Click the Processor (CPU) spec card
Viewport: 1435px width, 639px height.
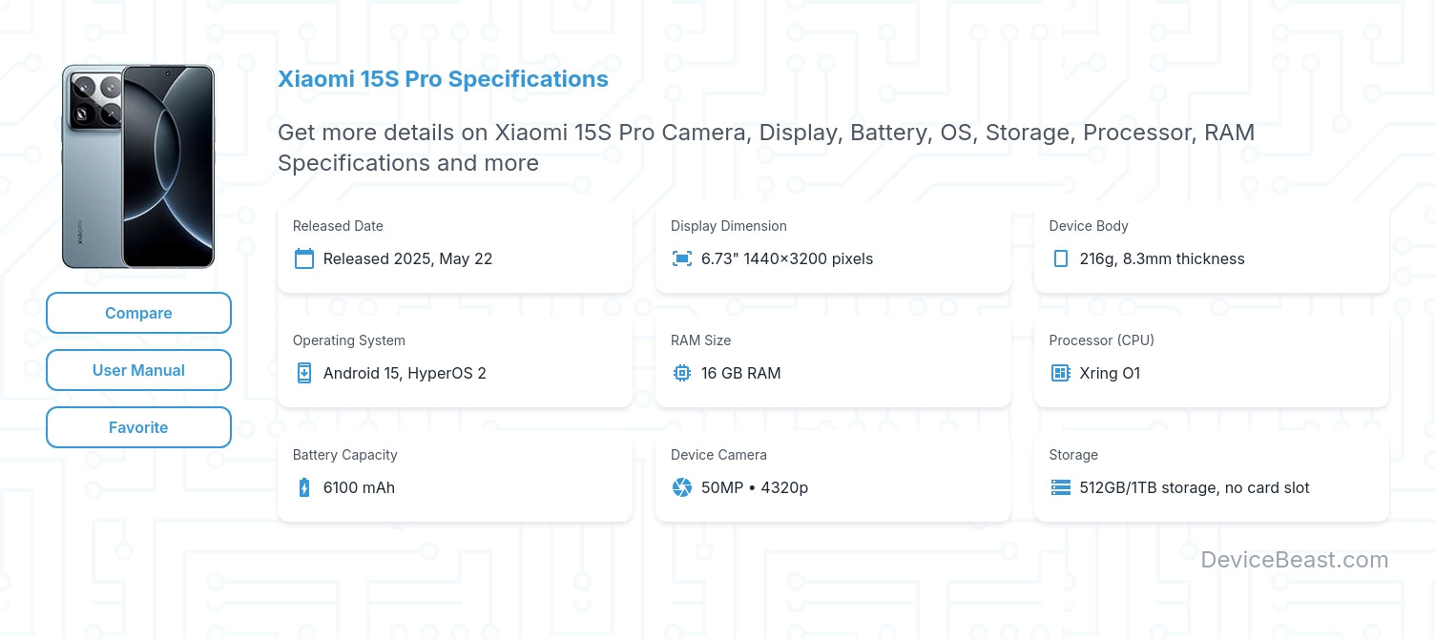pos(1212,359)
